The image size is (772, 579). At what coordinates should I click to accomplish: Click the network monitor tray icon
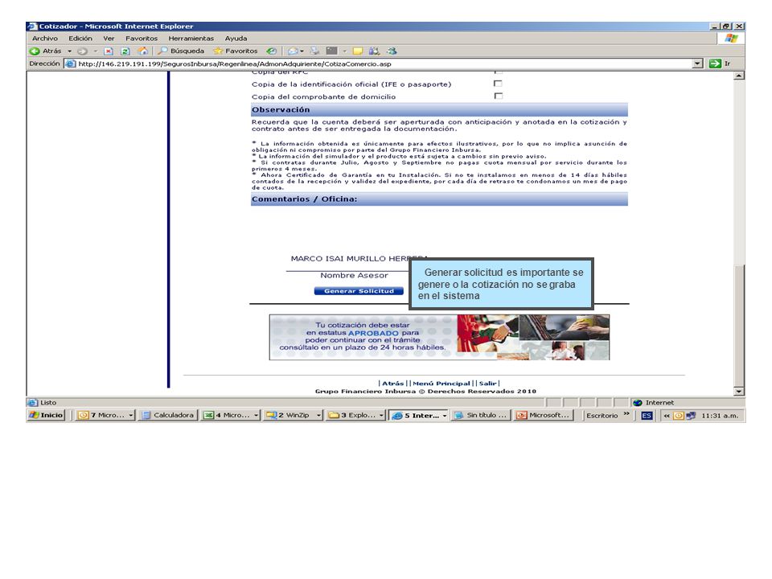click(x=691, y=416)
